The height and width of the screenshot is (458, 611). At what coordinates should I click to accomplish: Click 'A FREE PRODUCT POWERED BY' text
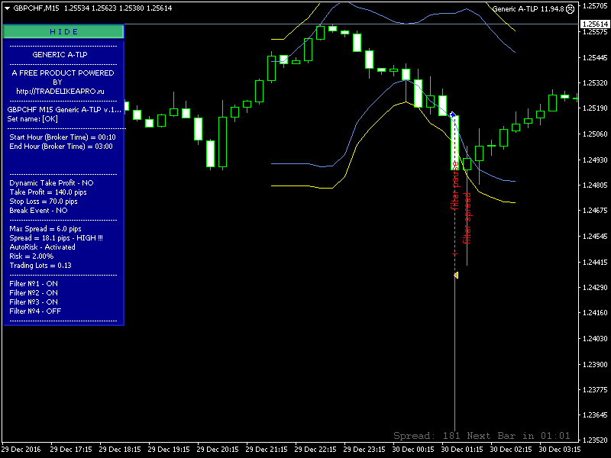click(x=63, y=78)
